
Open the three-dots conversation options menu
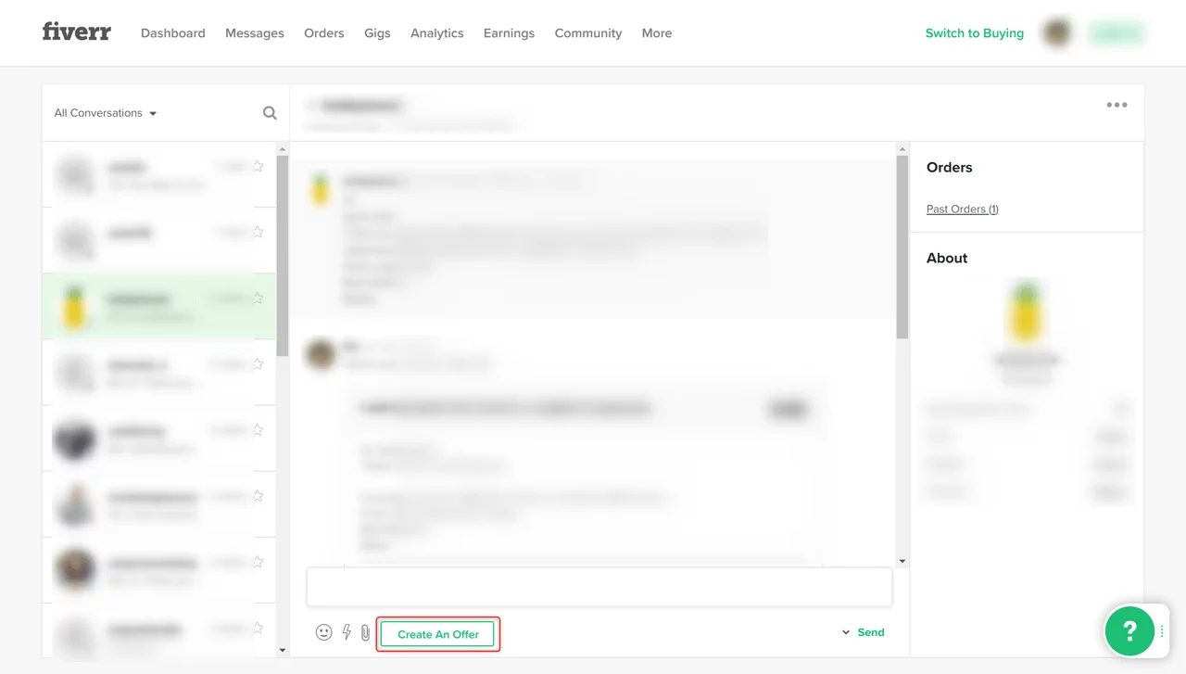1117,105
